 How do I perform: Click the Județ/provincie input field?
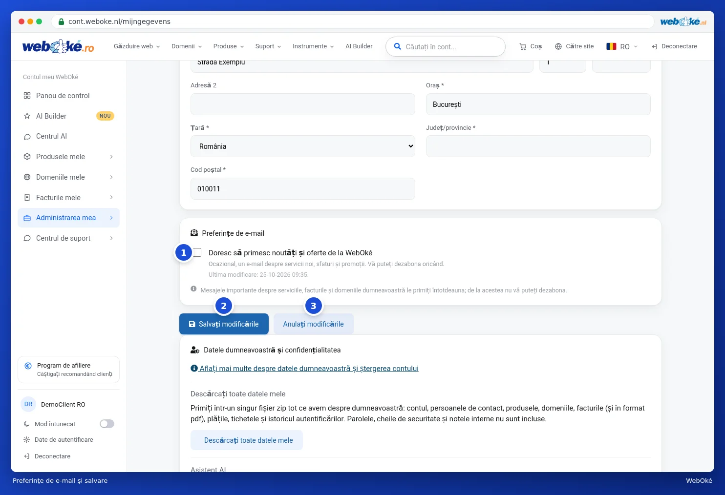(538, 146)
